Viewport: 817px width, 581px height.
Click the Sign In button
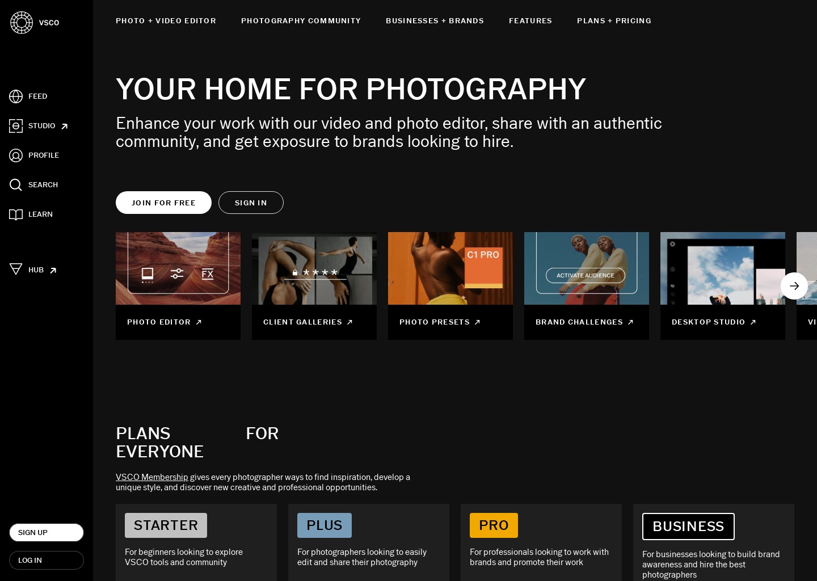pos(251,203)
